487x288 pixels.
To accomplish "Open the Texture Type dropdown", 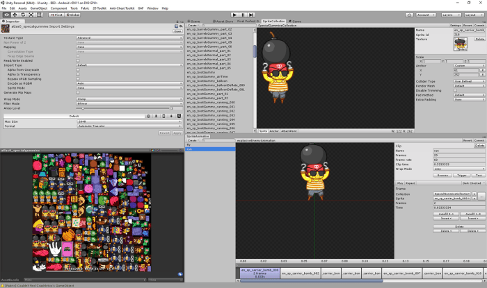I will 129,37.
